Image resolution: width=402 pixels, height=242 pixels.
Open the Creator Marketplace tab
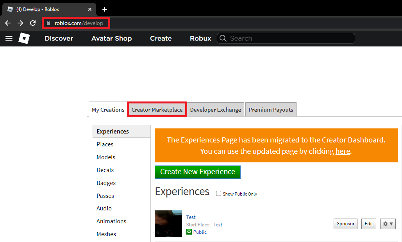[x=157, y=110]
